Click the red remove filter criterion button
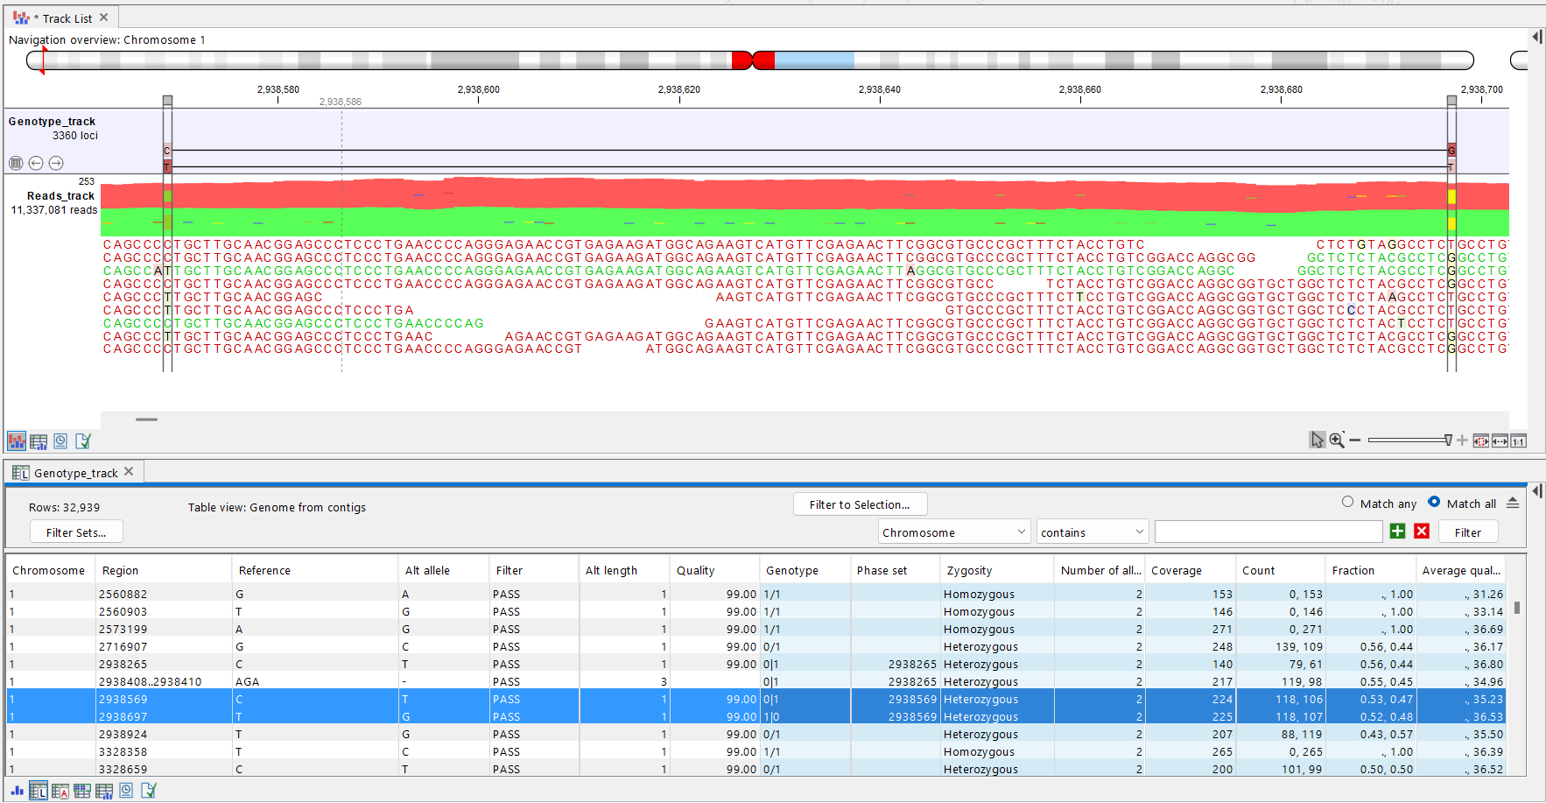Screen dimensions: 1546x803 1422,532
